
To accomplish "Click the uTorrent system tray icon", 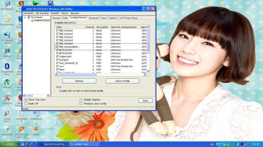I will pyautogui.click(x=224, y=144).
